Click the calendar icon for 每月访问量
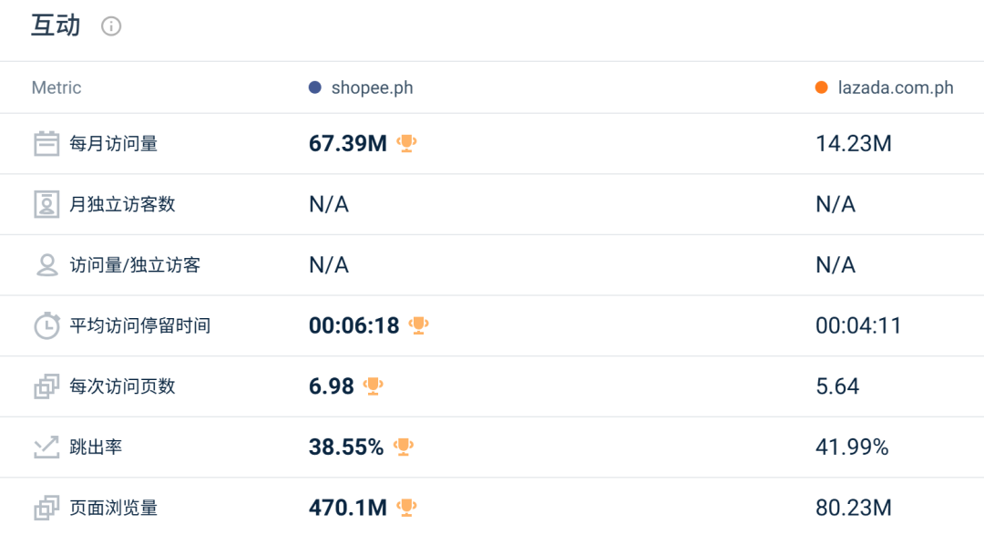The height and width of the screenshot is (535, 984). (x=46, y=143)
